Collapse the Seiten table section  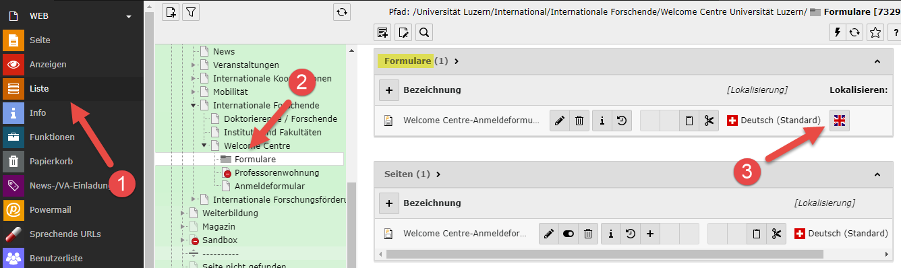pyautogui.click(x=877, y=174)
